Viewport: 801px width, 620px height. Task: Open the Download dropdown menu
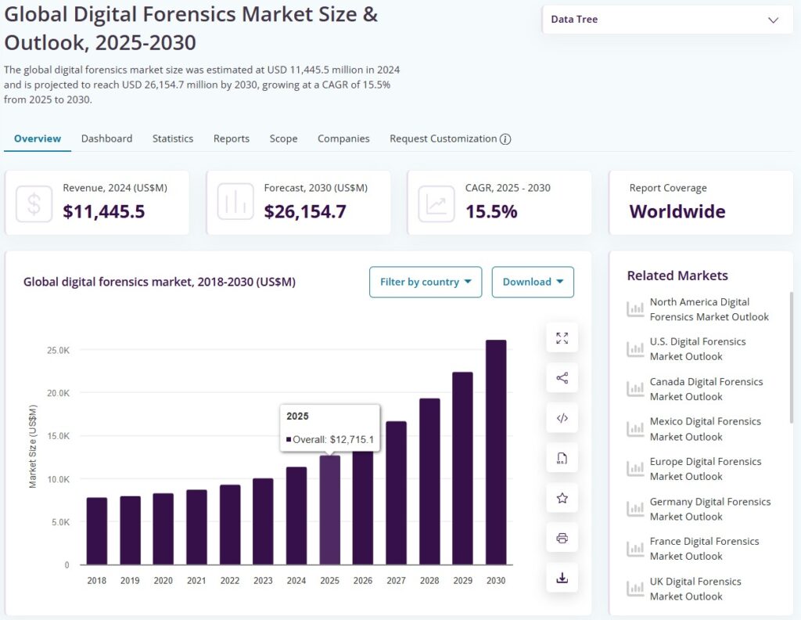point(533,282)
